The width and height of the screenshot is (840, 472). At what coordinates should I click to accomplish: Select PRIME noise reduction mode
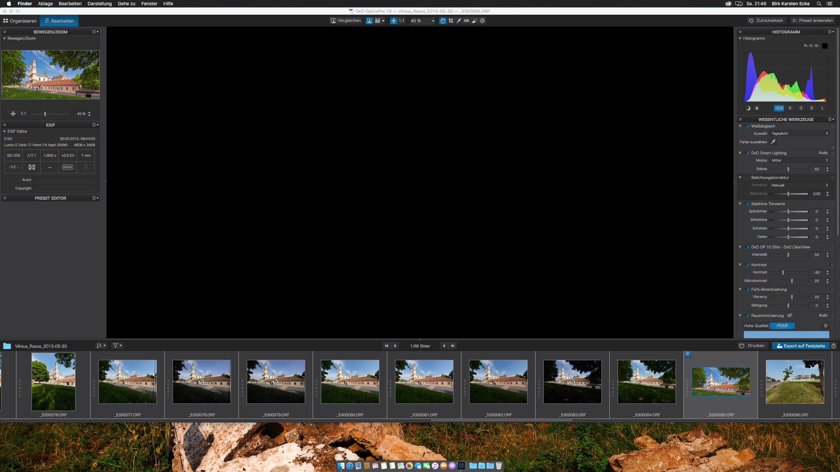click(782, 326)
